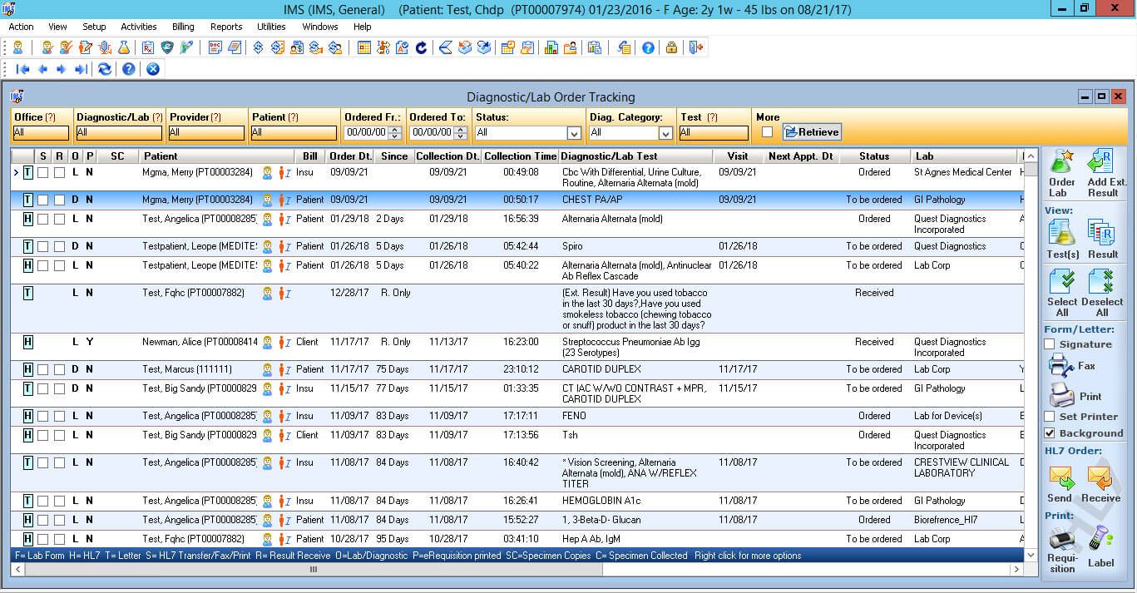This screenshot has height=593, width=1137.
Task: Tick the More filter checkbox
Action: coord(767,132)
